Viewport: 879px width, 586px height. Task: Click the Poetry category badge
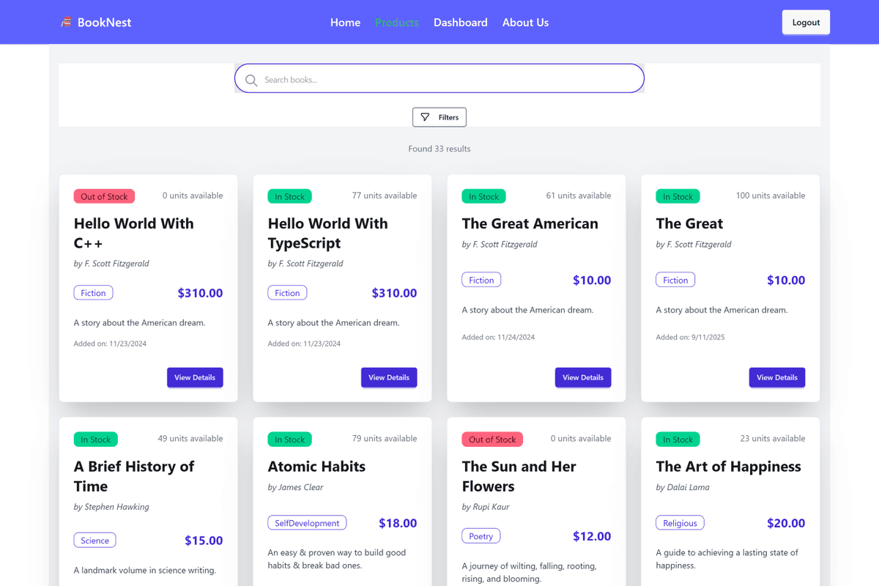coord(481,536)
